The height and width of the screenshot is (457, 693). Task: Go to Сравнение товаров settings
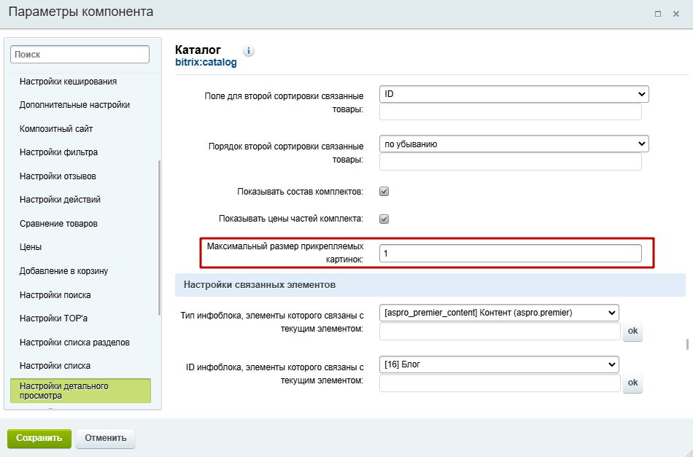(58, 224)
